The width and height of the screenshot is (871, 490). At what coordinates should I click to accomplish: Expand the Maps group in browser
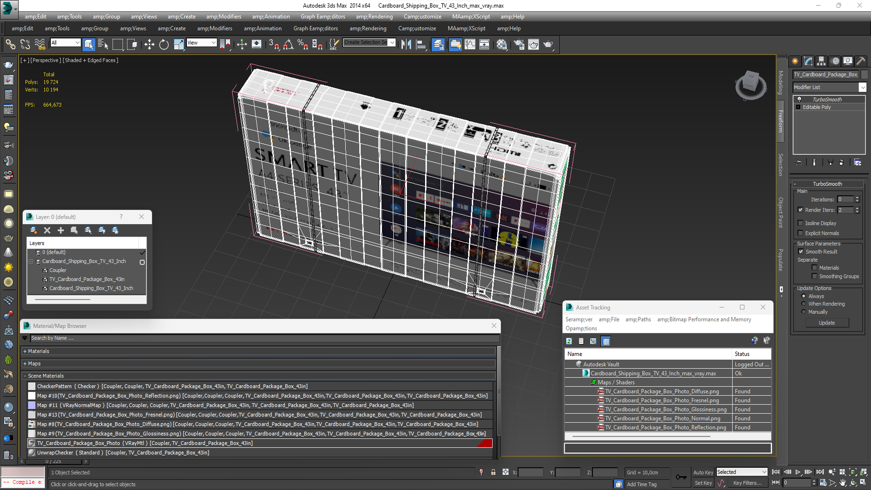(x=24, y=363)
